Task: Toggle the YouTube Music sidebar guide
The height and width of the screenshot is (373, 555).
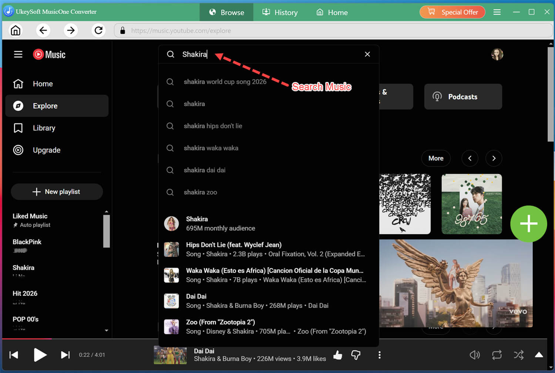Action: pyautogui.click(x=18, y=54)
